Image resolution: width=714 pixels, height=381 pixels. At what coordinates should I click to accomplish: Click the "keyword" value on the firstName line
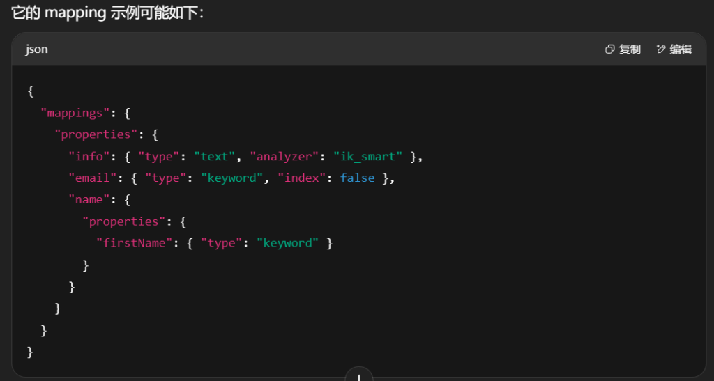tap(287, 243)
